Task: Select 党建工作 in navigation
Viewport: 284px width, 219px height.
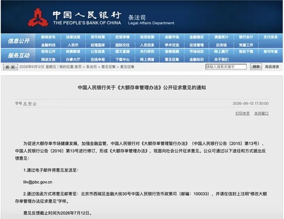Action: (246, 45)
